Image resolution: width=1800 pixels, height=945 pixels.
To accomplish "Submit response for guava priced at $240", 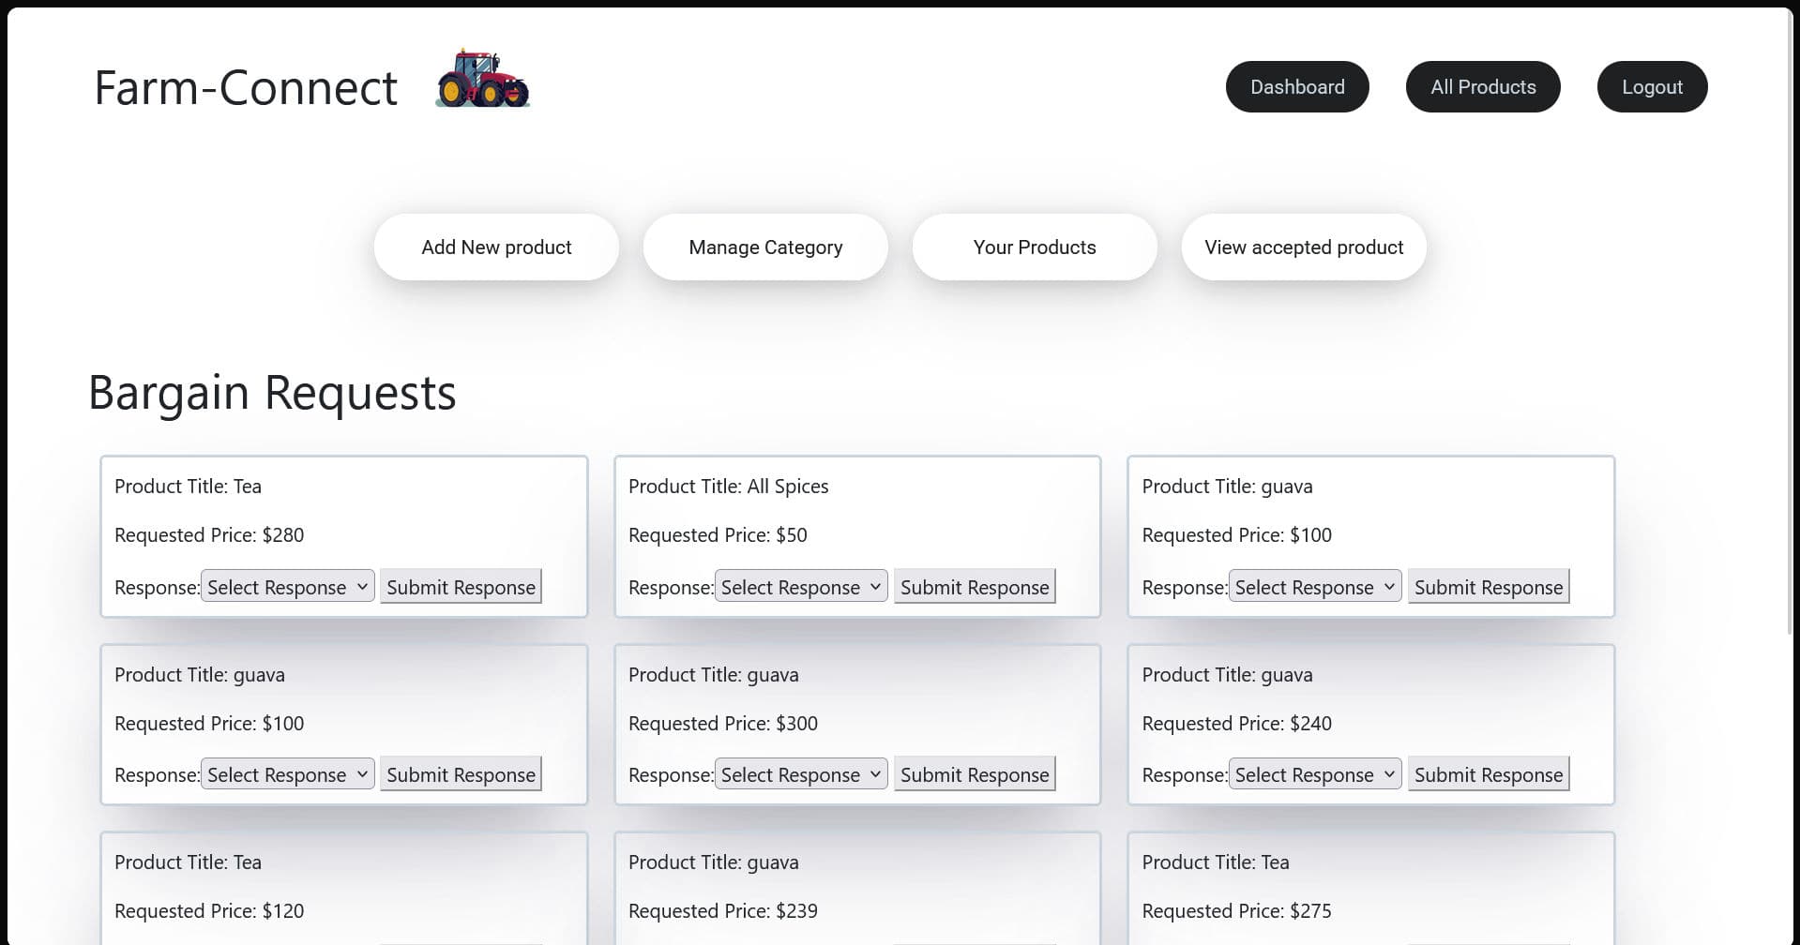I will [x=1488, y=773].
